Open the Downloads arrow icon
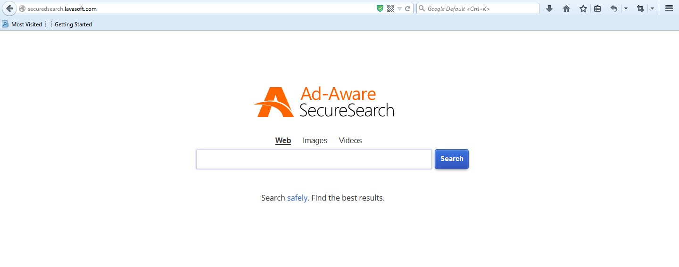 (549, 8)
